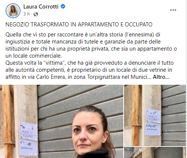Click the 'MARCO' sign in the right thumbnail
This screenshot has width=187, height=158.
coord(153,116)
